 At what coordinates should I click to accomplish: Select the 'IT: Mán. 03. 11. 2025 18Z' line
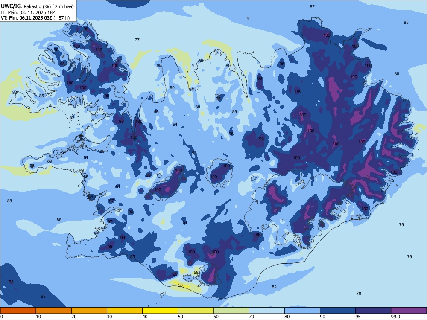(x=28, y=12)
